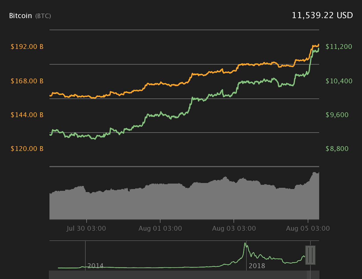Click the 11,539.22 USD price value
362x279 pixels.
322,15
